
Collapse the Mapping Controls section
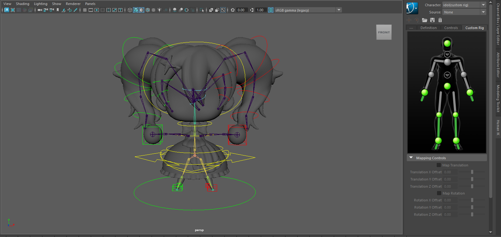click(x=411, y=158)
